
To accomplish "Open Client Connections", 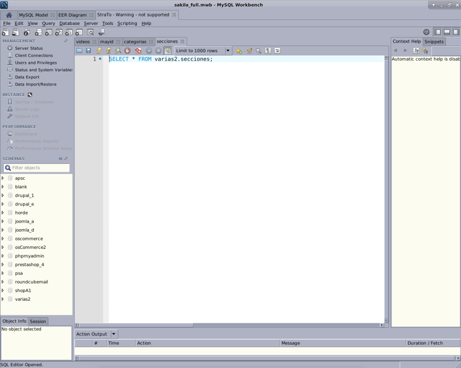I will 34,55.
